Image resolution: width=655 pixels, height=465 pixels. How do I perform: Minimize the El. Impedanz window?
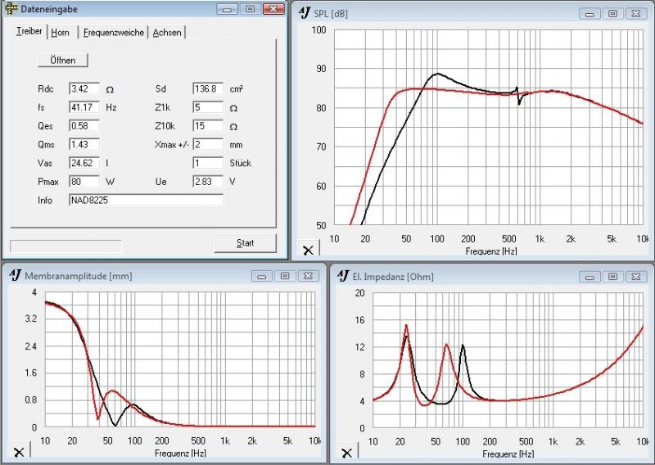tap(589, 277)
